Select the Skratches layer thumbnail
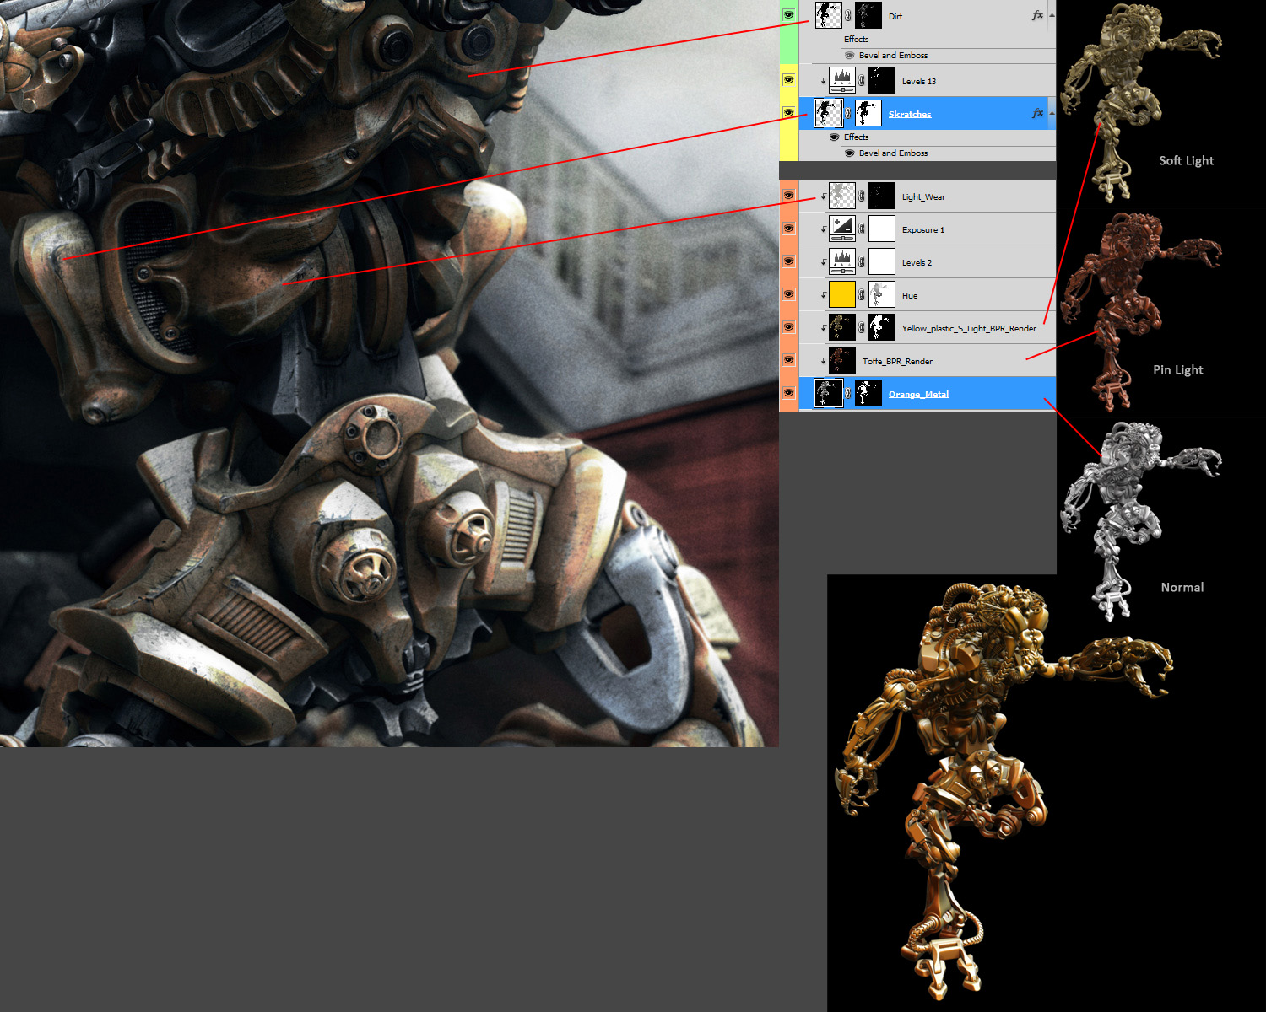The width and height of the screenshot is (1266, 1012). [829, 113]
